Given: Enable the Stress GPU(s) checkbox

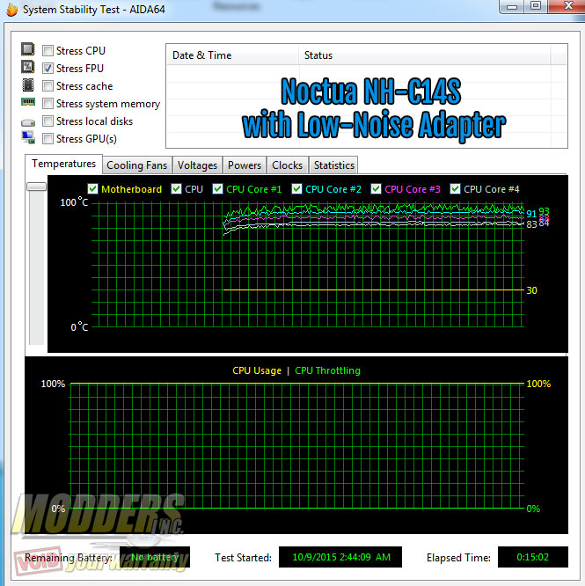Looking at the screenshot, I should (x=48, y=138).
